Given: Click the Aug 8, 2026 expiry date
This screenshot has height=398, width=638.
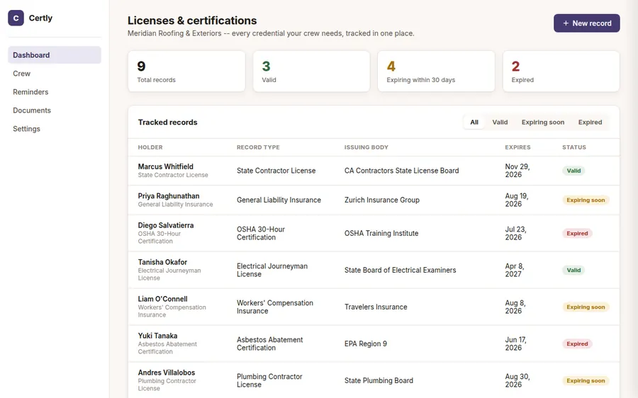Looking at the screenshot, I should pyautogui.click(x=515, y=307).
